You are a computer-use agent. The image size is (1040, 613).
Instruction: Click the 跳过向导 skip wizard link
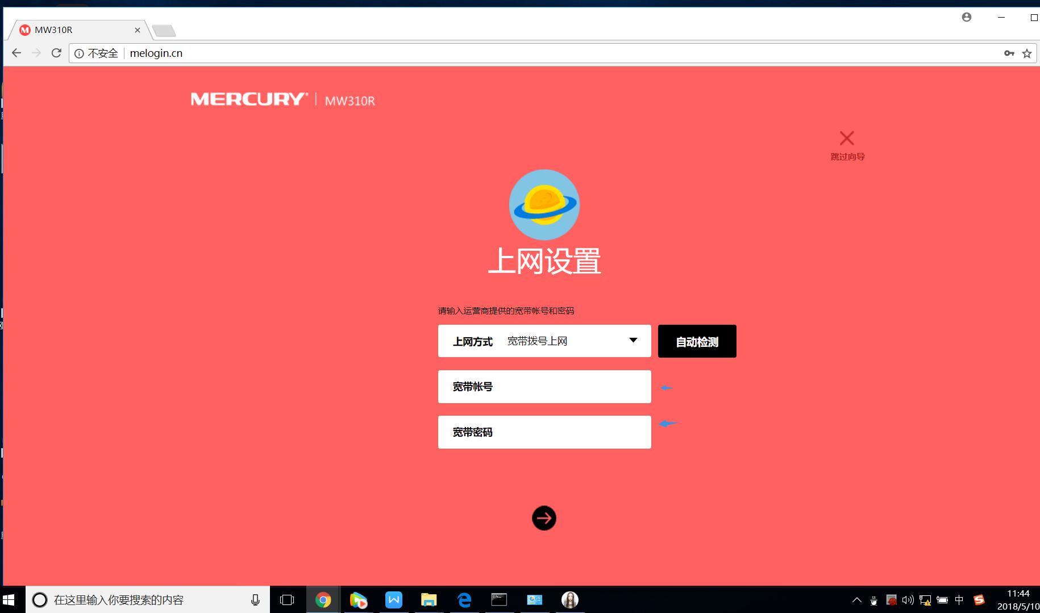pos(847,157)
